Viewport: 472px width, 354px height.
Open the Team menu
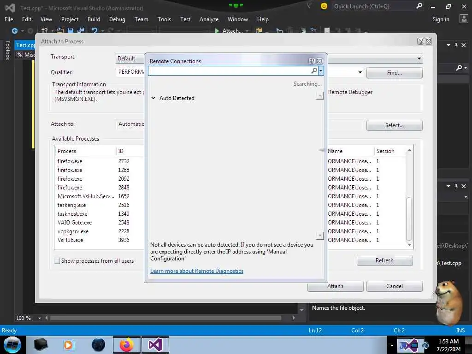(x=141, y=19)
